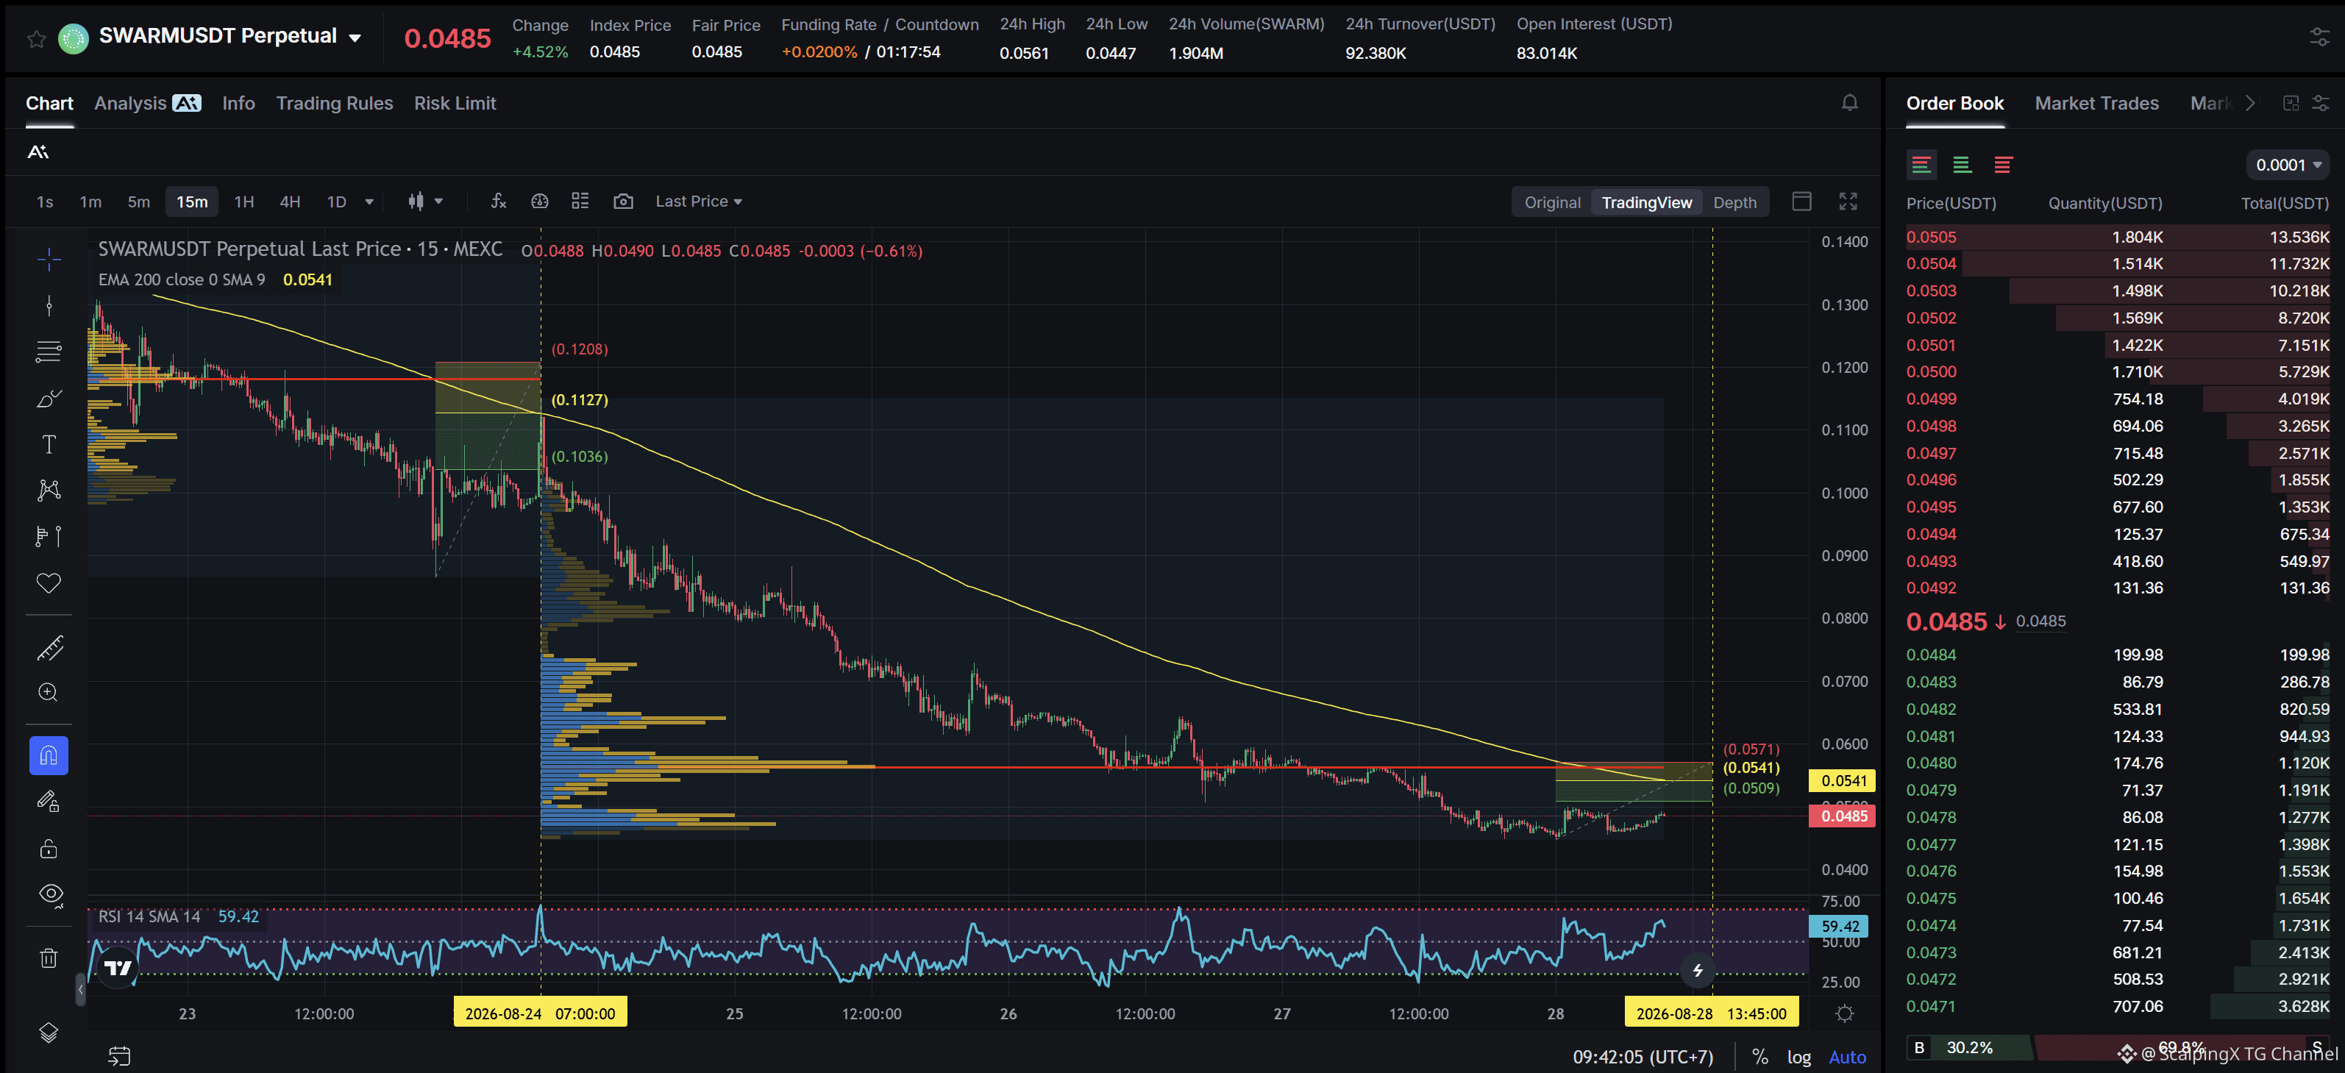The image size is (2345, 1073).
Task: Toggle lock all drawings
Action: click(x=49, y=848)
